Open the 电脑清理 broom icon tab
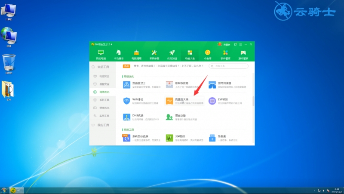 coord(136,55)
